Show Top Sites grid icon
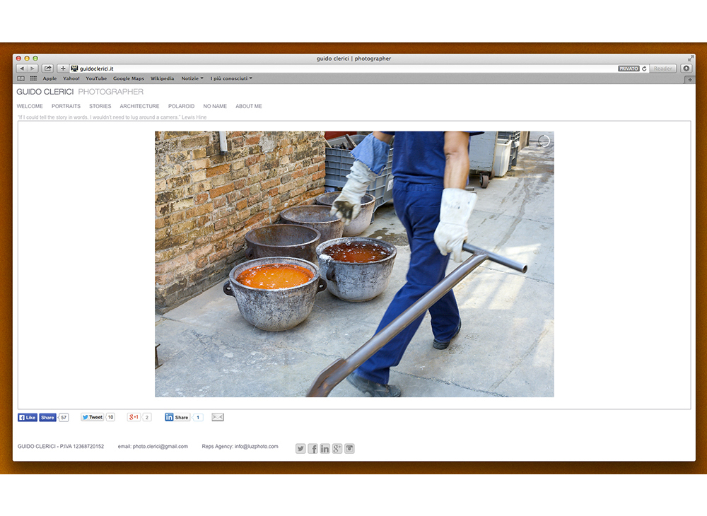This screenshot has width=707, height=516. 33,78
